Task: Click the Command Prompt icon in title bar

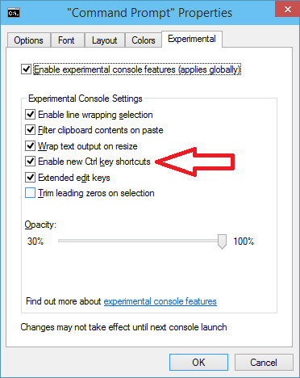Action: tap(14, 13)
